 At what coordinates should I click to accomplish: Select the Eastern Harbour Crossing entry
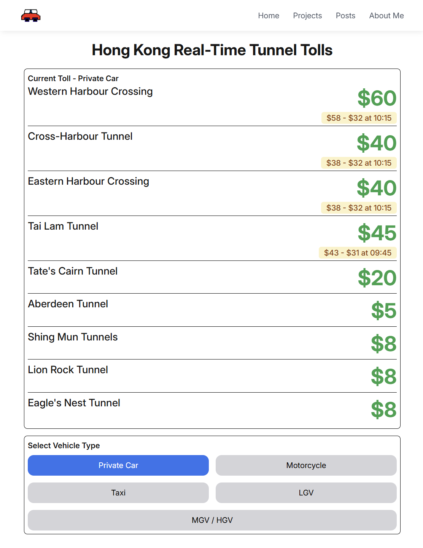coord(89,181)
